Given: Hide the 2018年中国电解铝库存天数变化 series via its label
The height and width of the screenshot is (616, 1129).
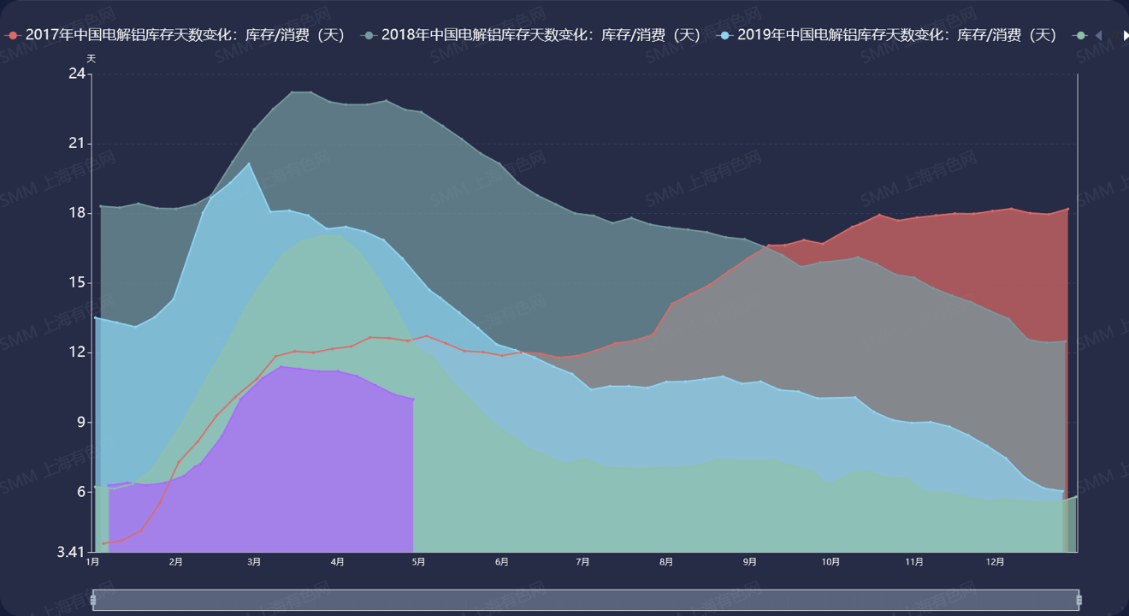Looking at the screenshot, I should [x=541, y=35].
